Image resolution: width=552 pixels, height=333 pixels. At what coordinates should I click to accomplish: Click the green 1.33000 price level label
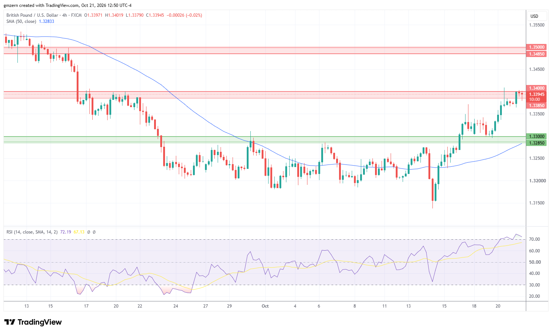click(537, 137)
